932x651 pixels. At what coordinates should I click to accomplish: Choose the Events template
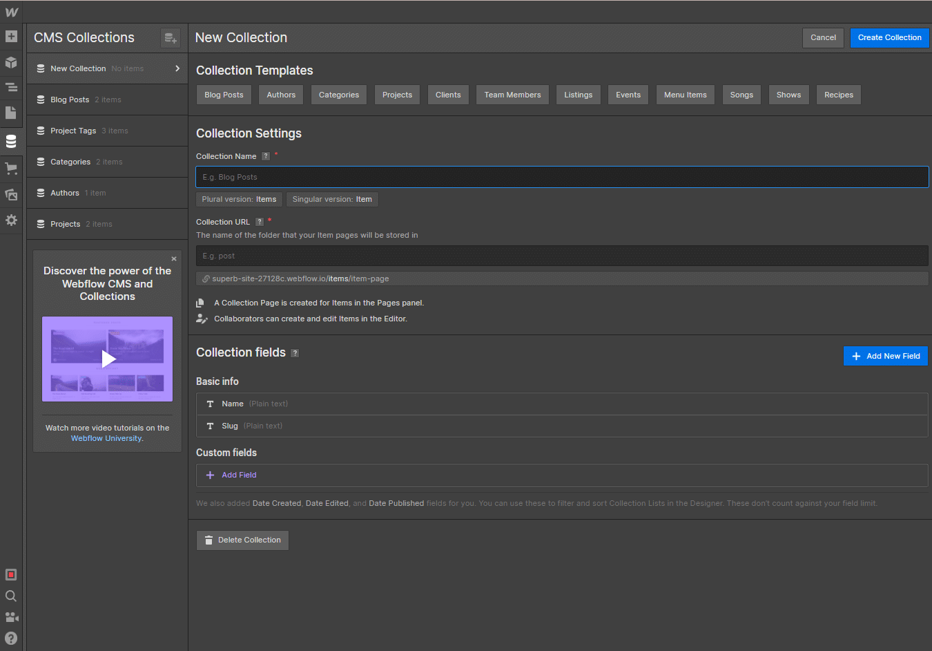pos(628,95)
